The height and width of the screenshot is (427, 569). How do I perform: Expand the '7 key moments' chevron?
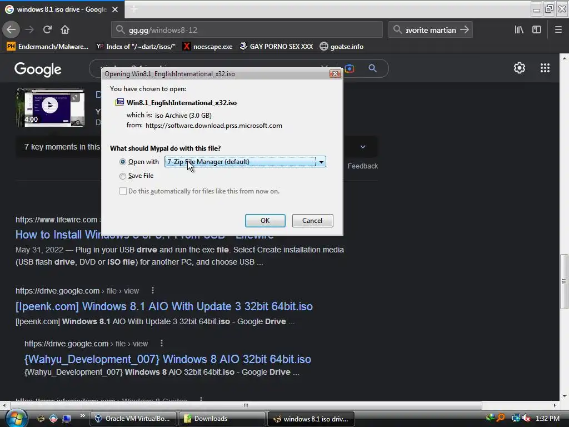coord(362,147)
